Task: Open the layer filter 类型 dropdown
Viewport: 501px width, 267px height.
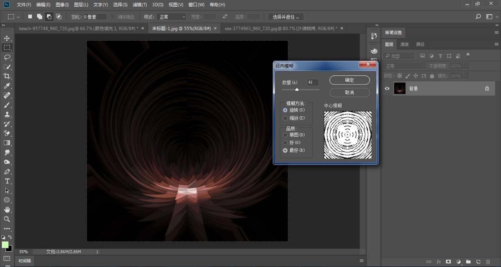Action: (399, 56)
